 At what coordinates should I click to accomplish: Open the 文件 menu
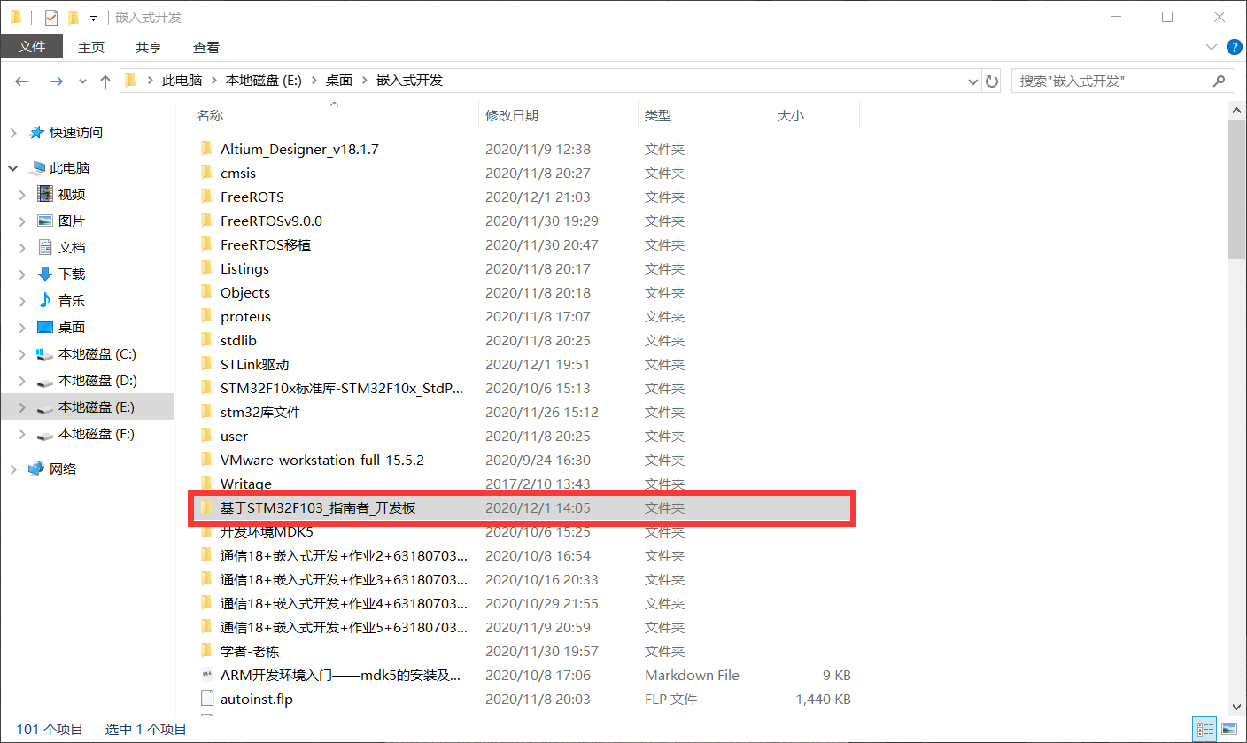32,46
